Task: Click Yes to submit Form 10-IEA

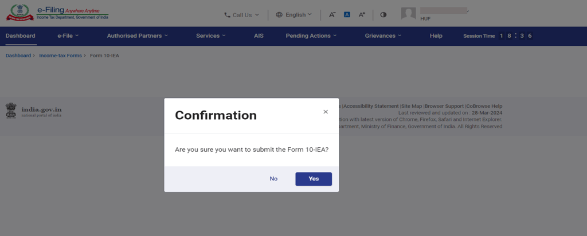Action: [x=314, y=179]
